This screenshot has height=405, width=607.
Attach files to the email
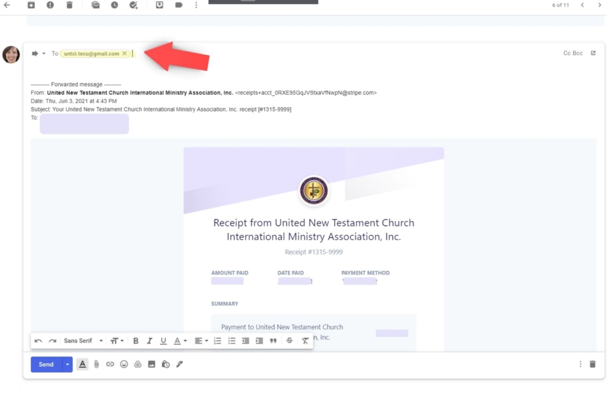97,364
